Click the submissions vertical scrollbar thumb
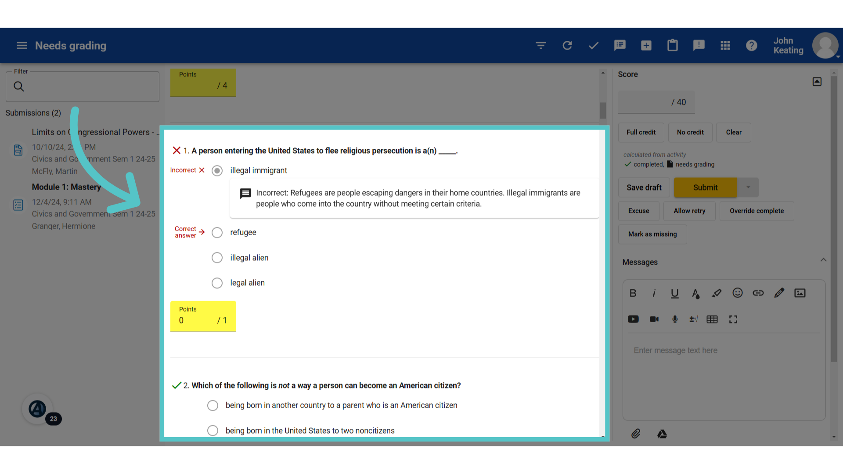 603,111
